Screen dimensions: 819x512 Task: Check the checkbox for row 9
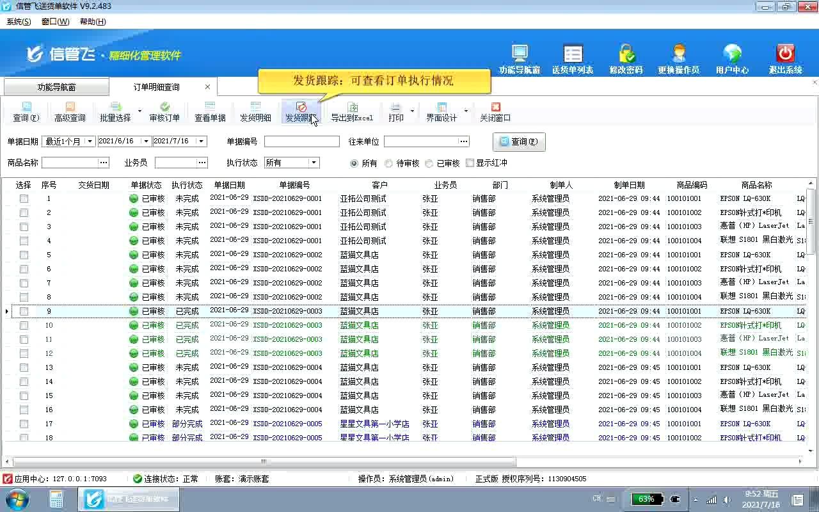(x=24, y=311)
